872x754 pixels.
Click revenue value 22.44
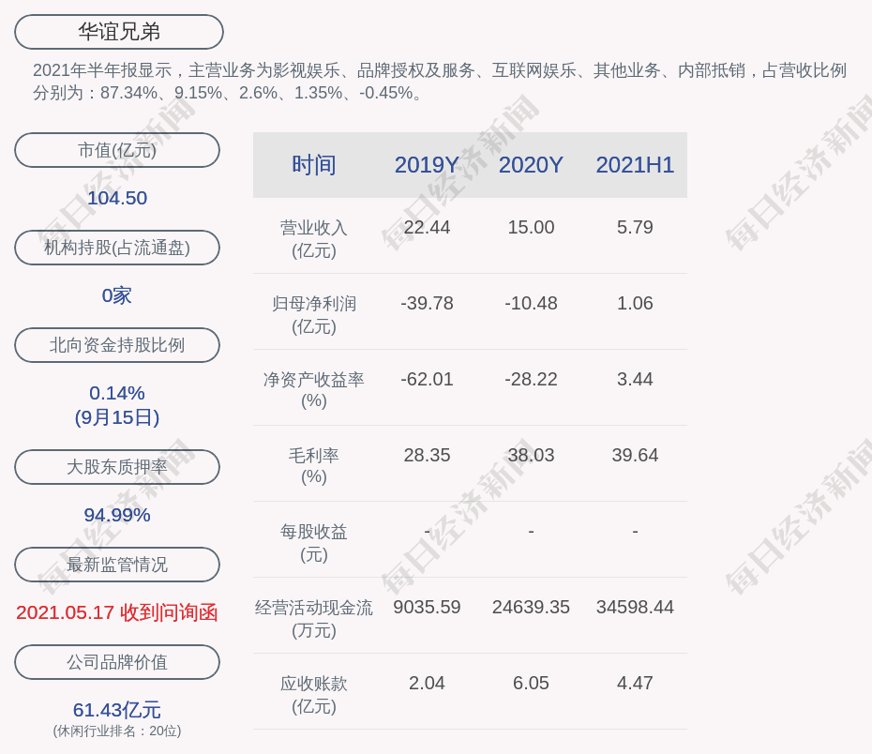pos(428,228)
